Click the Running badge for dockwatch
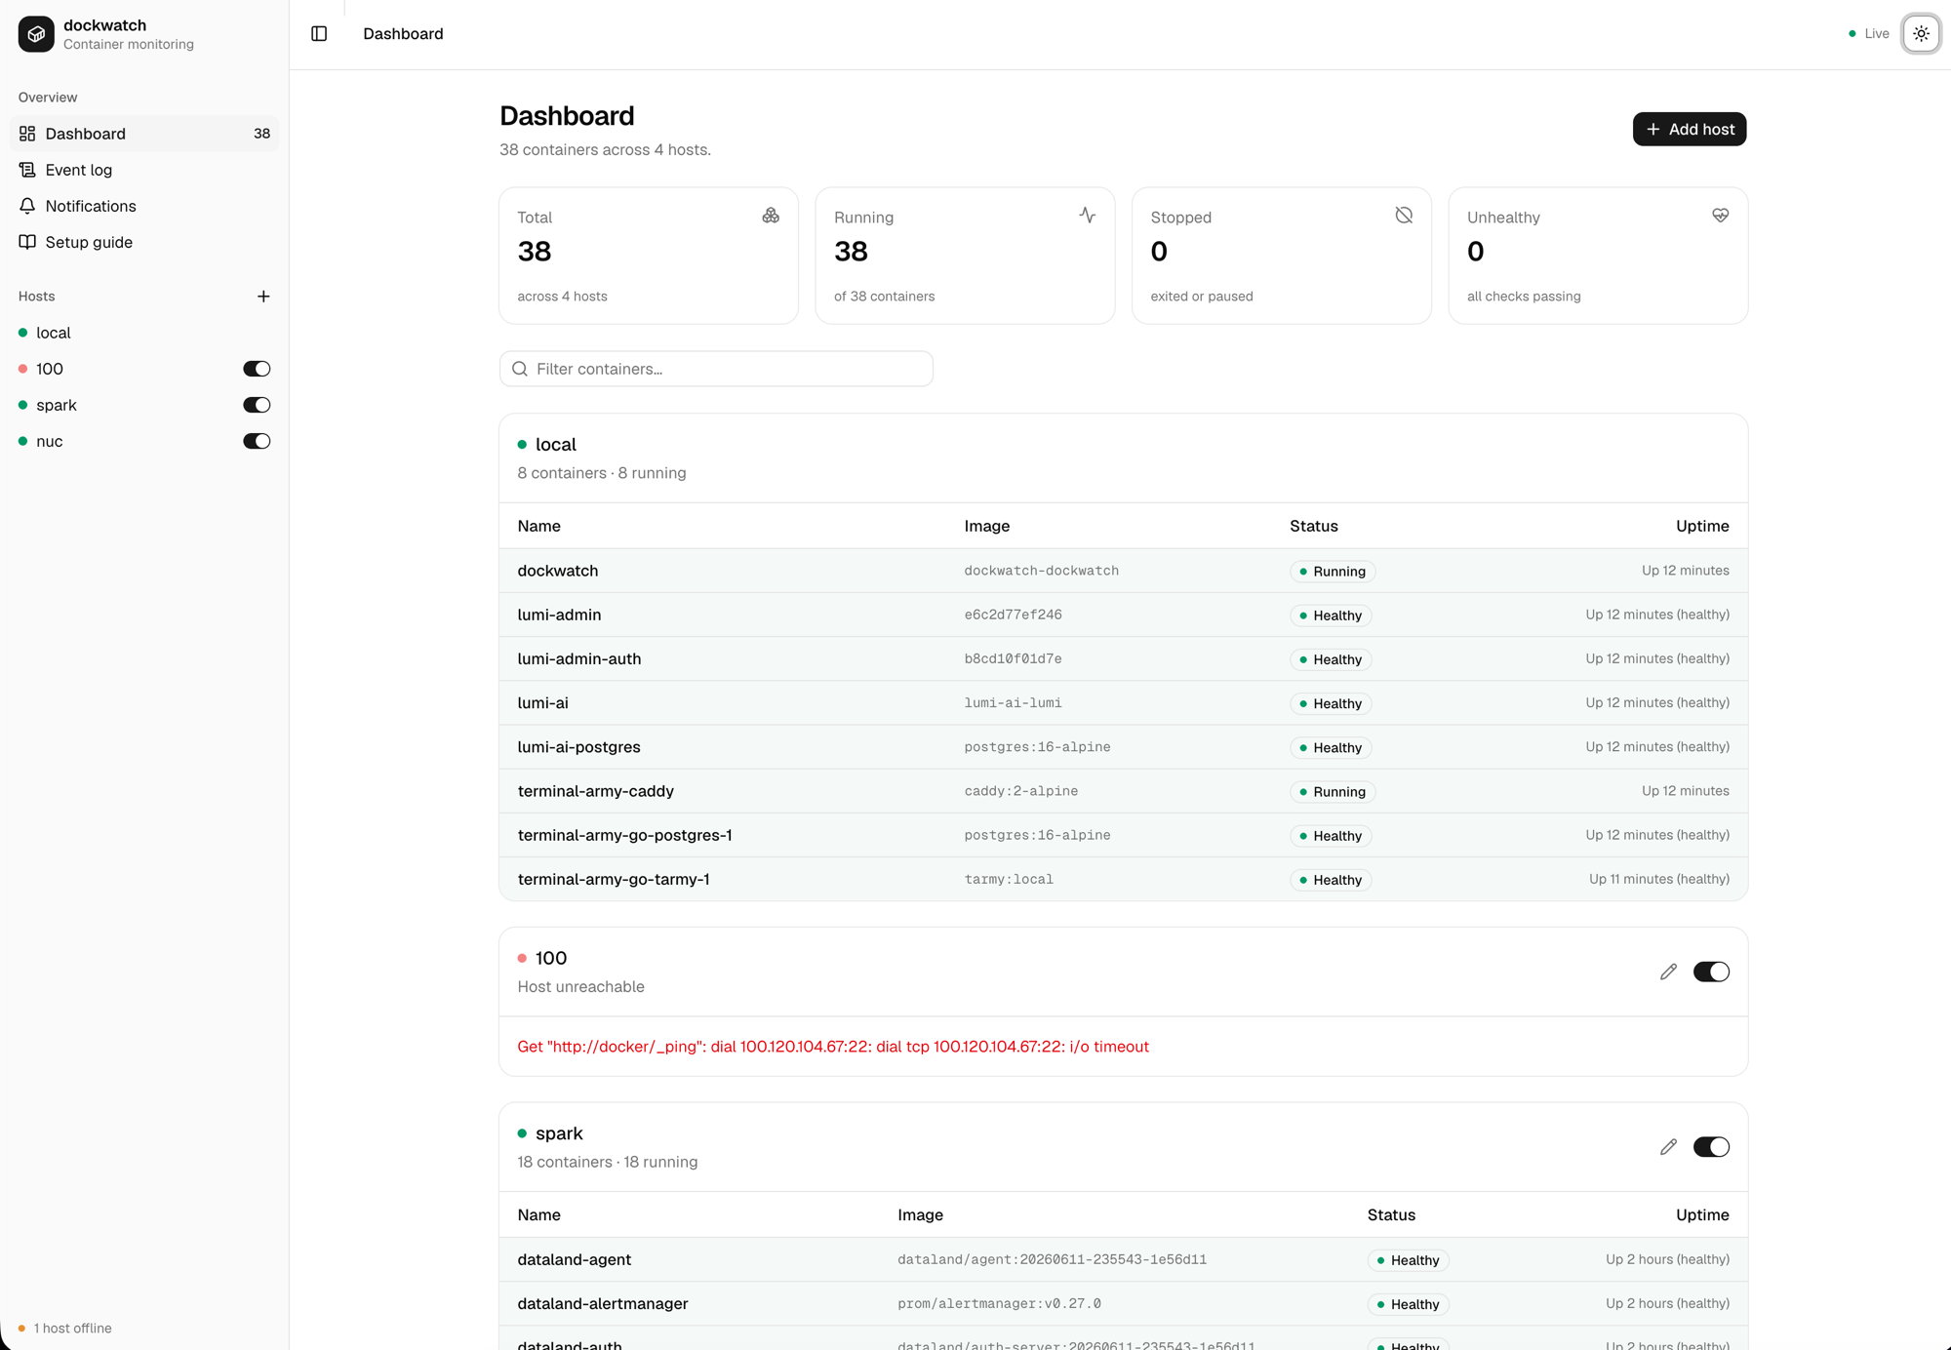This screenshot has height=1350, width=1951. (x=1333, y=572)
